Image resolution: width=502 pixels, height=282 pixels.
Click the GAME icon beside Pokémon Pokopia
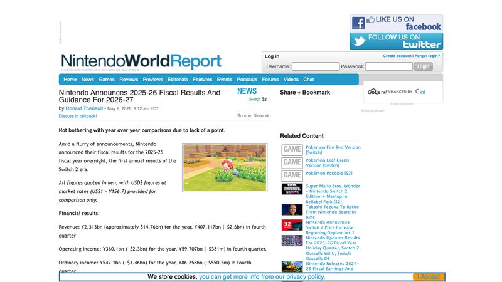(292, 175)
